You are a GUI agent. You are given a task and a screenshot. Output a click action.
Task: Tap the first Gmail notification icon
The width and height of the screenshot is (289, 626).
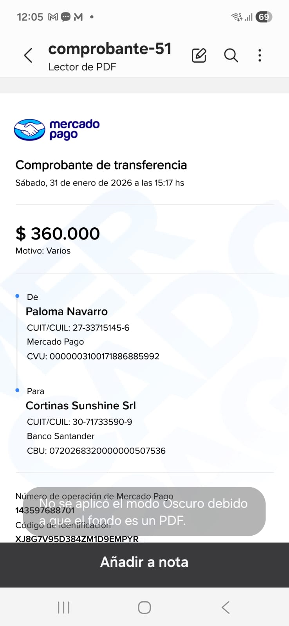tap(53, 17)
